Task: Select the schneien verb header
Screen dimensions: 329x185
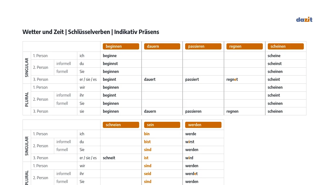Action: 121,125
